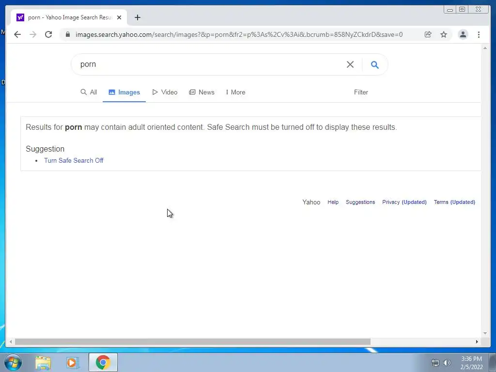Click the Show desktop strip
Screen dimensions: 496x372
click(493, 363)
